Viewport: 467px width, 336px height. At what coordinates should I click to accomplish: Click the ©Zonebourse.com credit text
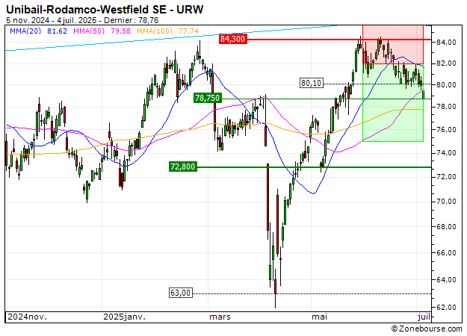pyautogui.click(x=427, y=329)
